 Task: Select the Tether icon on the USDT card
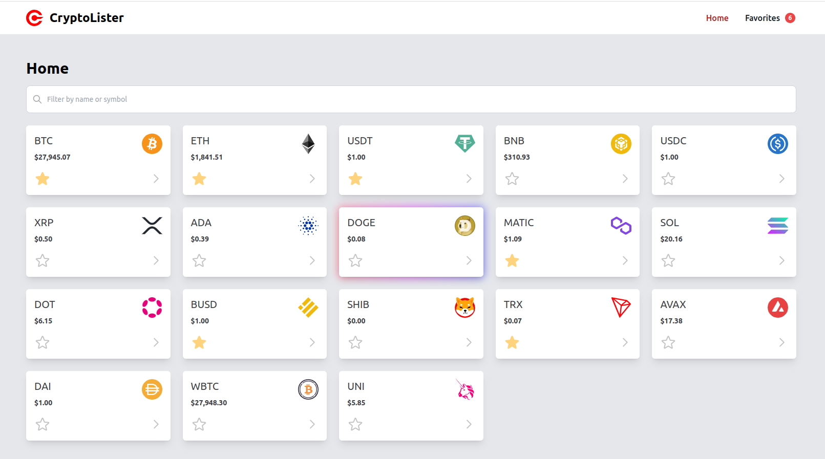click(464, 144)
